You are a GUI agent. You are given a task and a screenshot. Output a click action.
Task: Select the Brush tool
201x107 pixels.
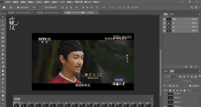[x=3, y=50]
